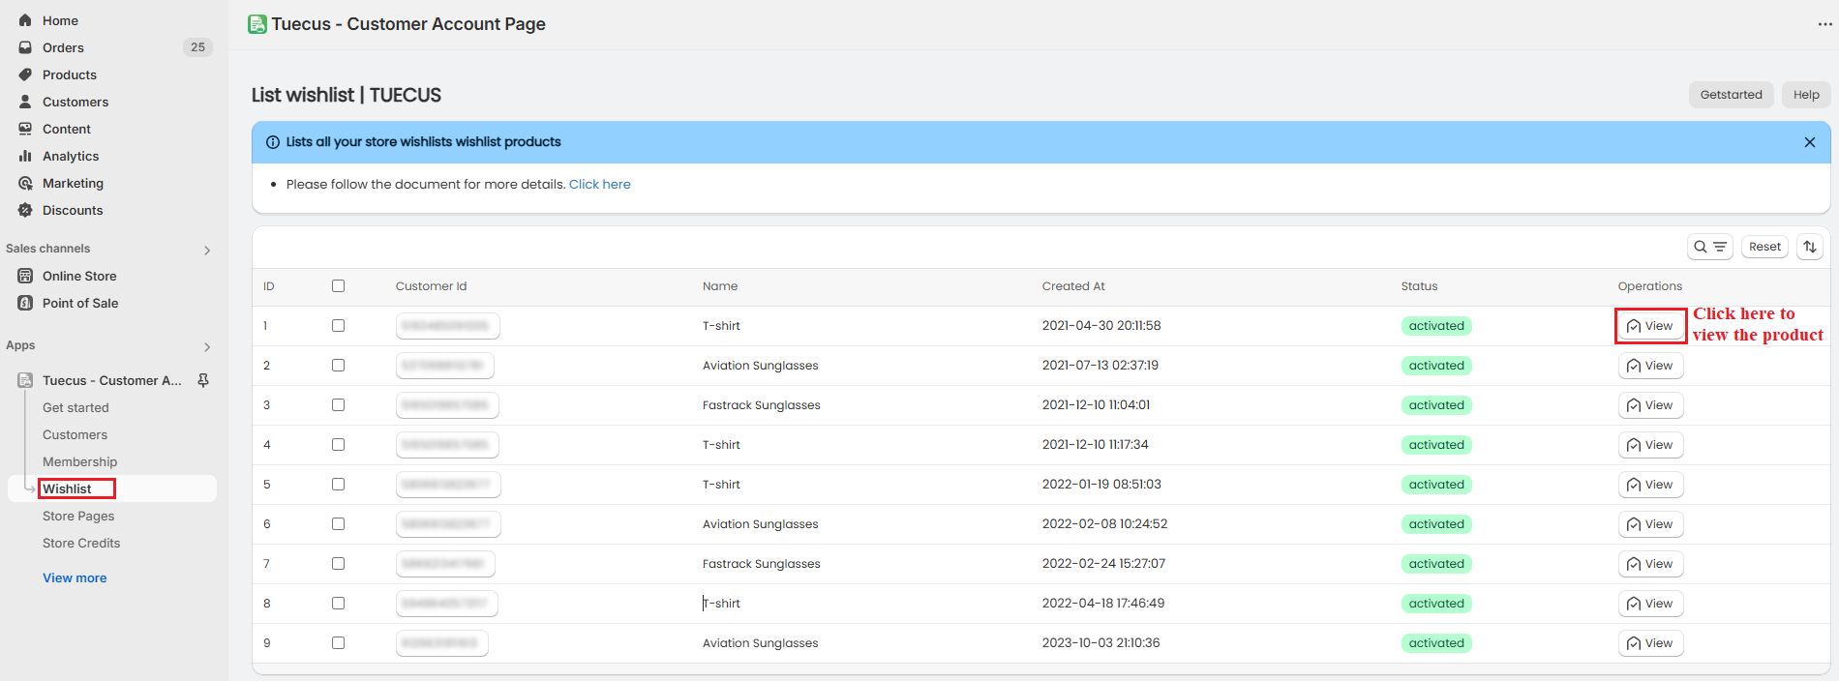The image size is (1839, 681).
Task: Open the three-dot more actions menu
Action: pyautogui.click(x=1824, y=24)
